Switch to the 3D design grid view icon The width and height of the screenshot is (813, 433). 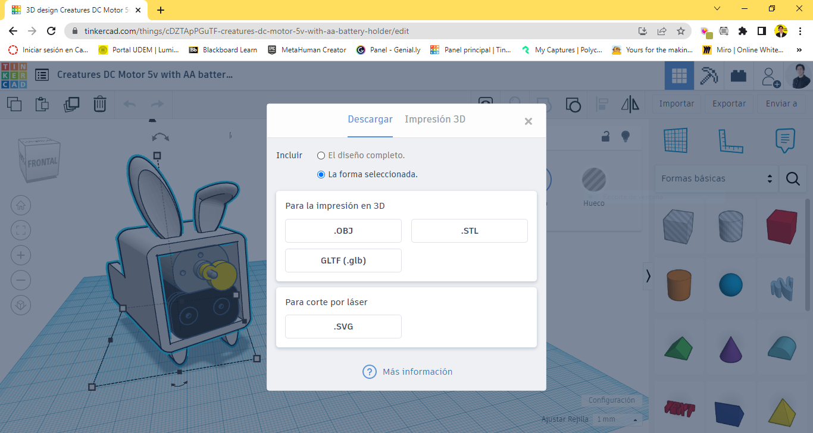(x=679, y=76)
